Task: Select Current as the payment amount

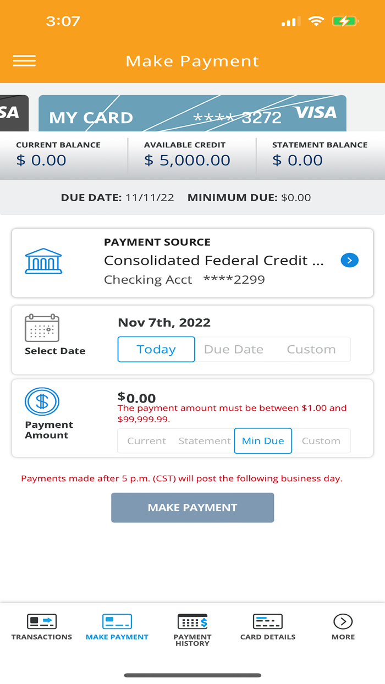Action: point(146,440)
